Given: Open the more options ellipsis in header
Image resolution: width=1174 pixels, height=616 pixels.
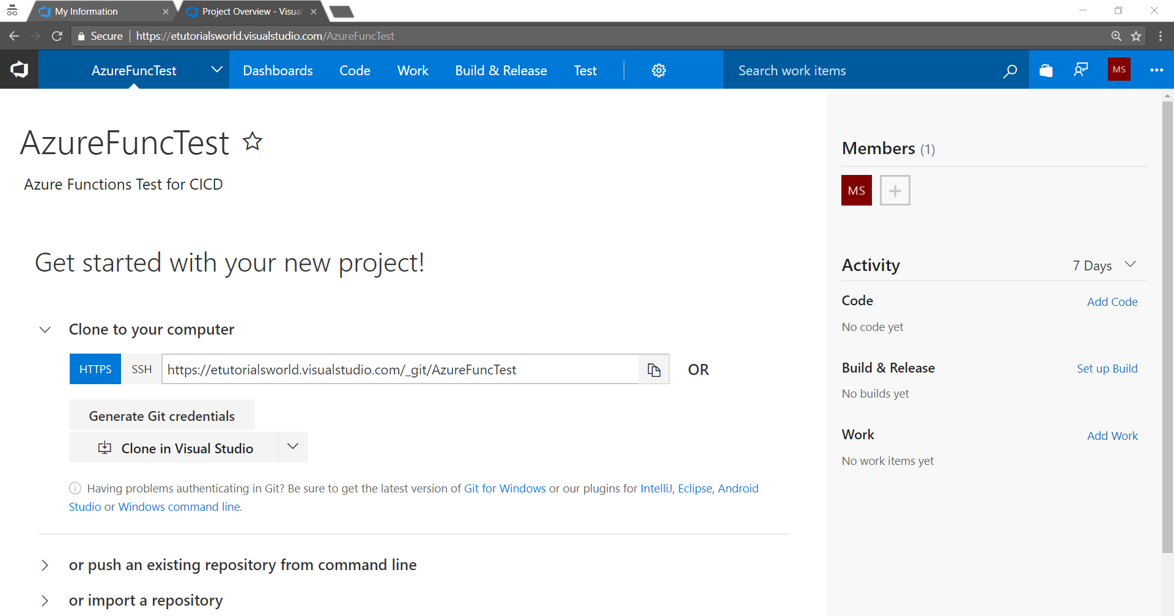Looking at the screenshot, I should pos(1156,70).
